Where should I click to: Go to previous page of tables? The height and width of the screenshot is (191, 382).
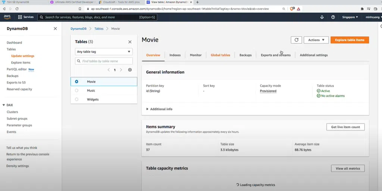point(109,70)
